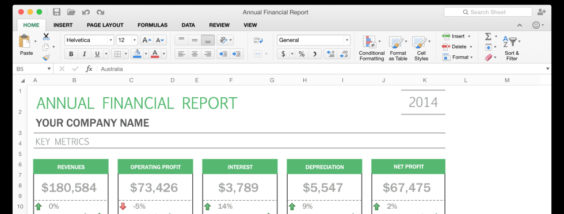Image resolution: width=564 pixels, height=214 pixels.
Task: Decrease indent
Action: point(223,54)
